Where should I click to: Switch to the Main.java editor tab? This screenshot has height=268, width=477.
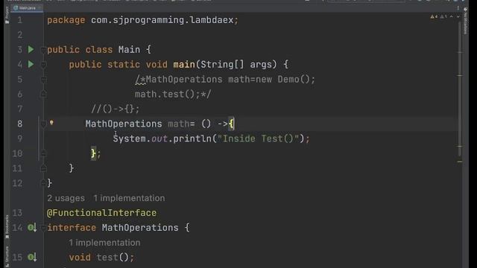[x=27, y=8]
